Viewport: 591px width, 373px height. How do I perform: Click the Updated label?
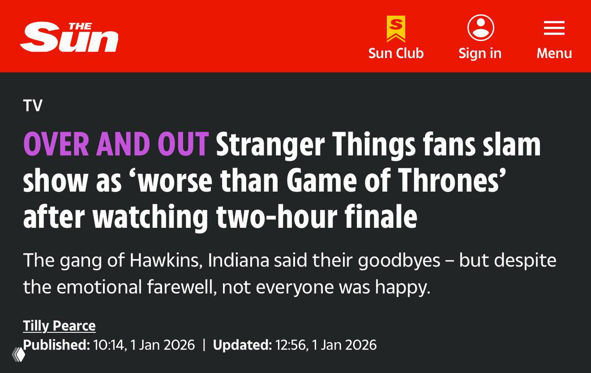coord(242,345)
